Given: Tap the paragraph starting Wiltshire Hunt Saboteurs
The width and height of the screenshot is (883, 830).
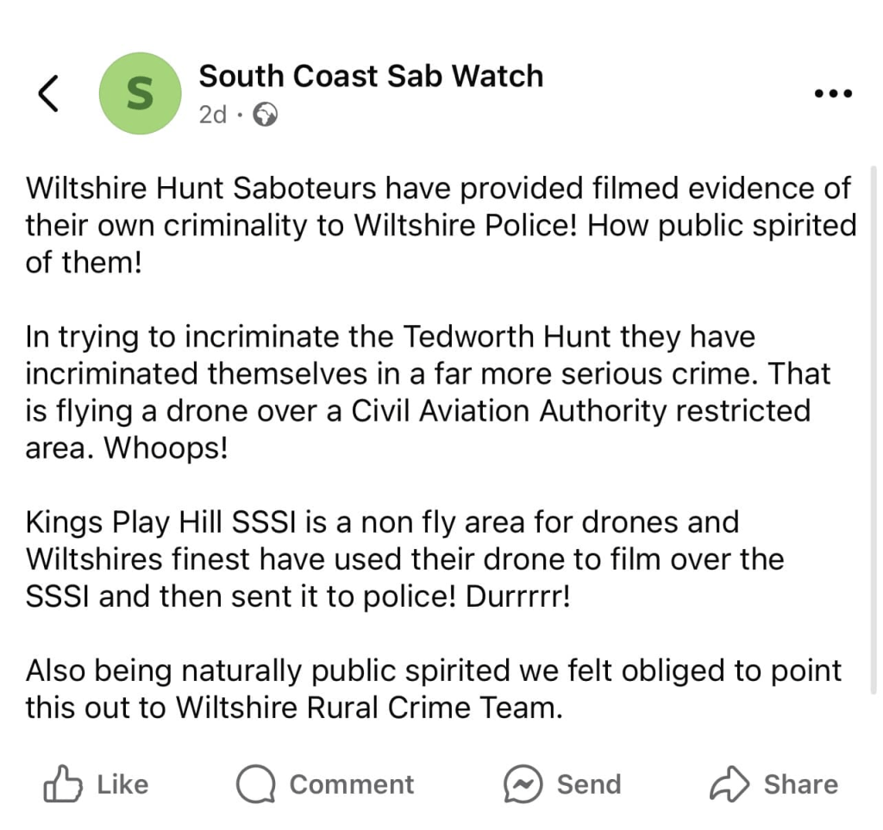Looking at the screenshot, I should click(x=440, y=225).
